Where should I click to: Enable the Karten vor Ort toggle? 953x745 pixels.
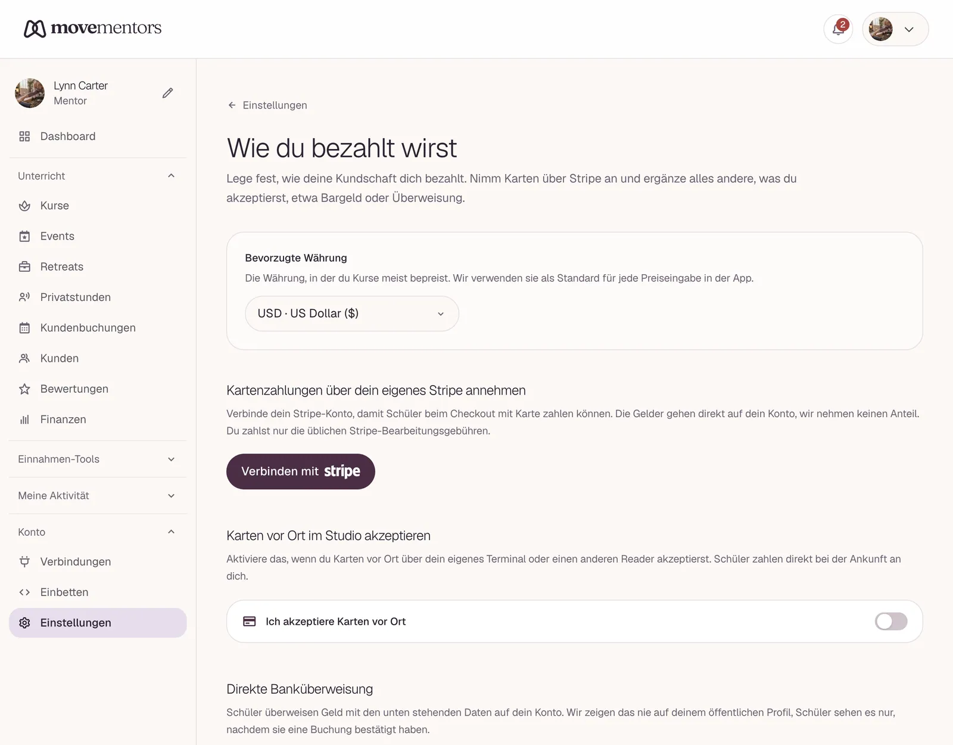tap(891, 621)
